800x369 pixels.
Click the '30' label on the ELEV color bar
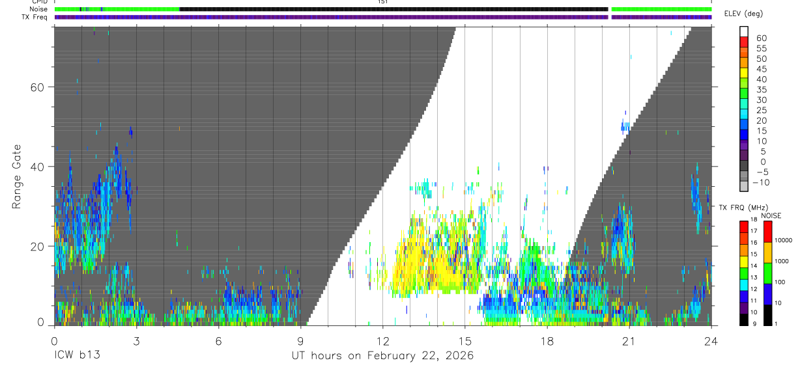[761, 100]
